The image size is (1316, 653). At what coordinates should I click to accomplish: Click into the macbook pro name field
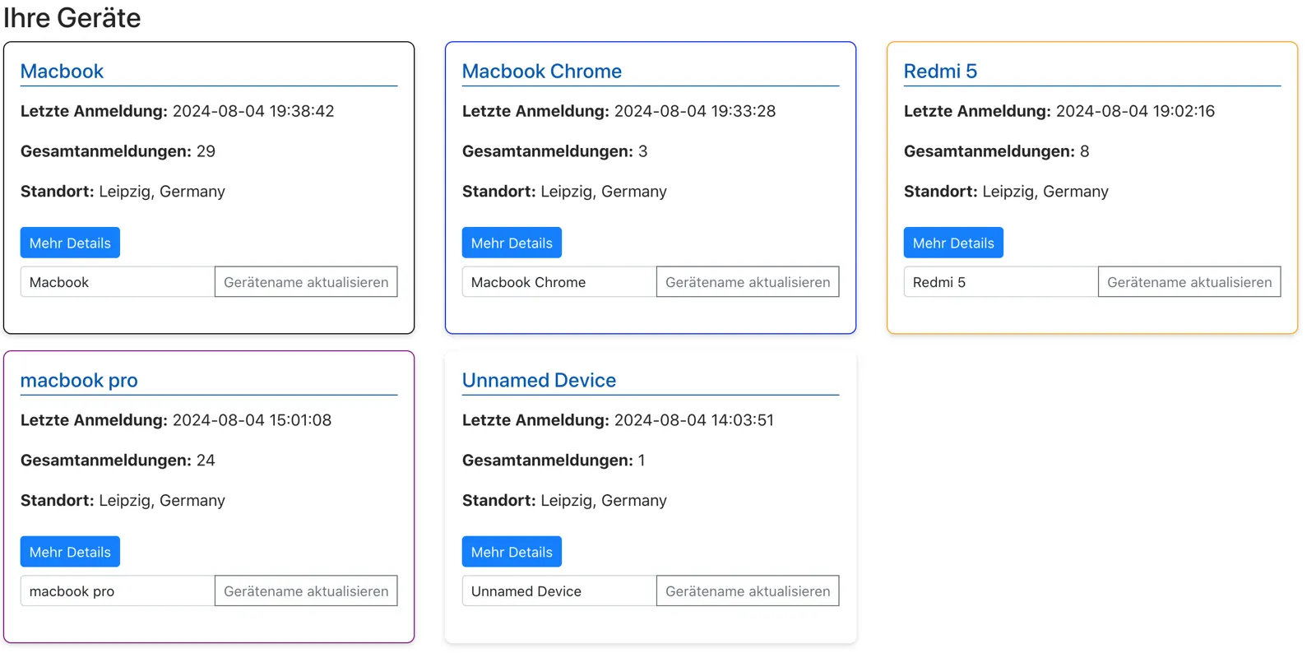[x=118, y=591]
